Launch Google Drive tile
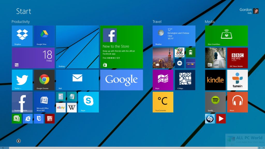265x149 pixels. pyautogui.click(x=44, y=36)
